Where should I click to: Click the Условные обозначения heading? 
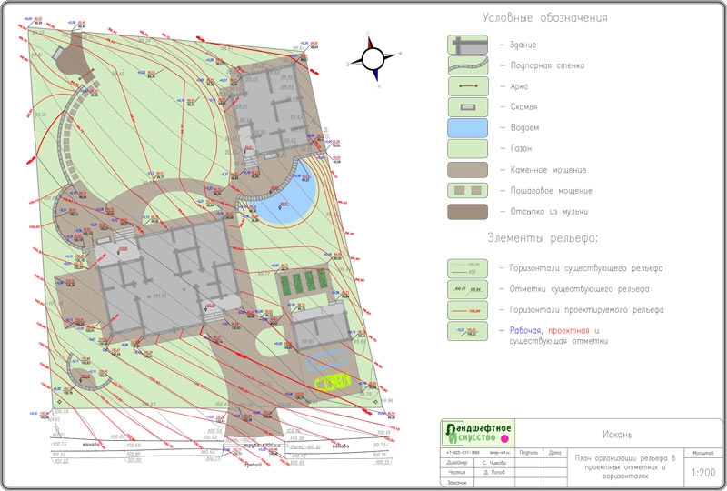(544, 18)
